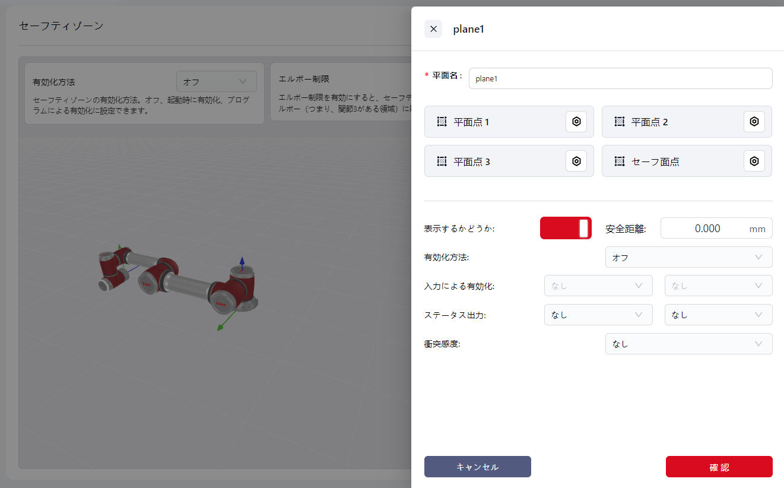
Task: Open the first 入力による有効化 dropdown
Action: pos(598,286)
